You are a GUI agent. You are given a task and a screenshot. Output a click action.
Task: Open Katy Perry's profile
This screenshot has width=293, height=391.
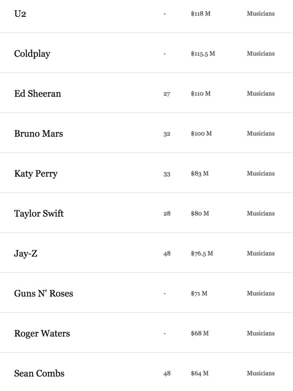point(36,174)
